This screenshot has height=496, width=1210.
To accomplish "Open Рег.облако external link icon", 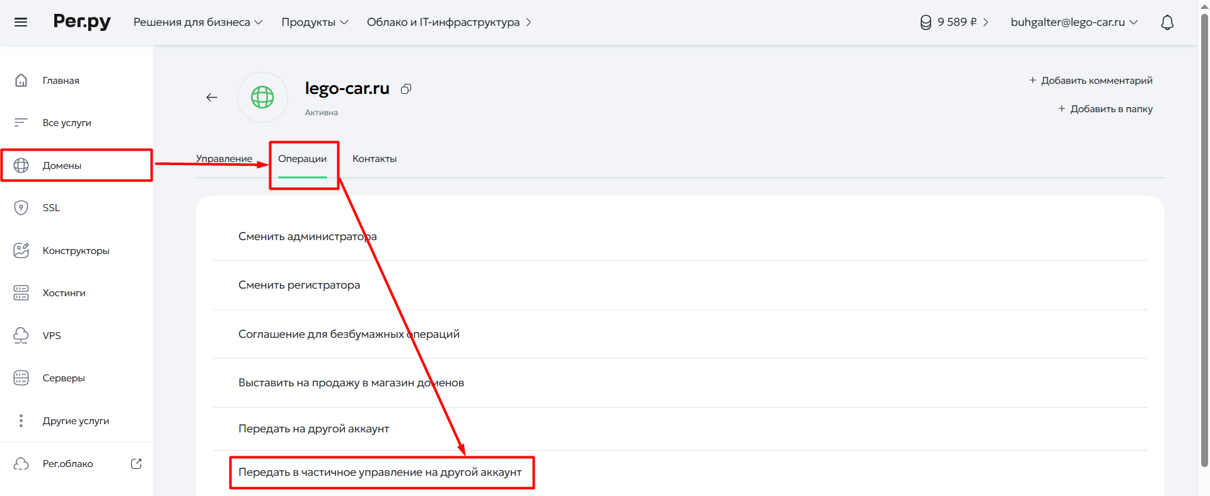I will pos(136,463).
